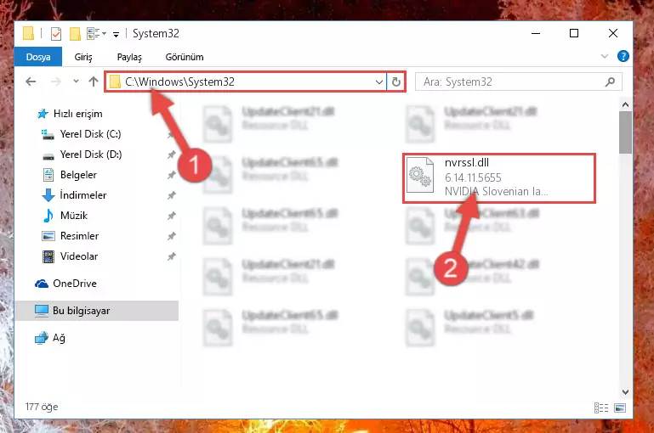
Task: Close the System32 window
Action: (612, 33)
